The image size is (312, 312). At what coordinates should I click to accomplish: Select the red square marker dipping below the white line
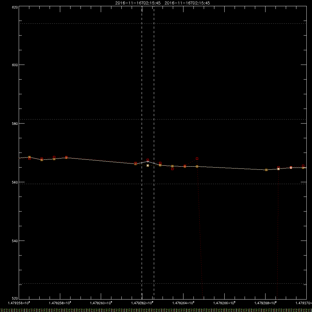click(172, 169)
